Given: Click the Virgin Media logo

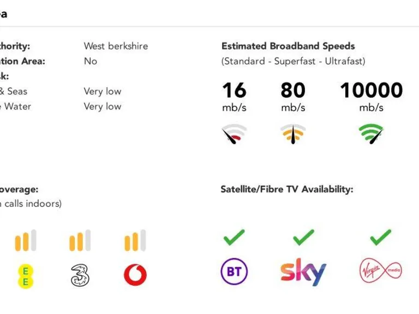Looking at the screenshot, I should (380, 271).
